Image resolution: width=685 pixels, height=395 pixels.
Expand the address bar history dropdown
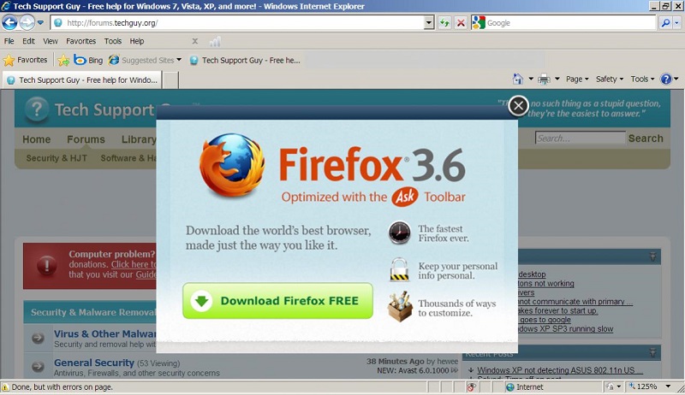pos(429,23)
